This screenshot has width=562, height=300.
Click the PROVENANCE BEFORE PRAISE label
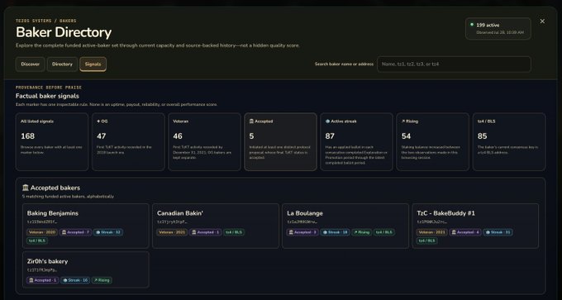pyautogui.click(x=49, y=88)
